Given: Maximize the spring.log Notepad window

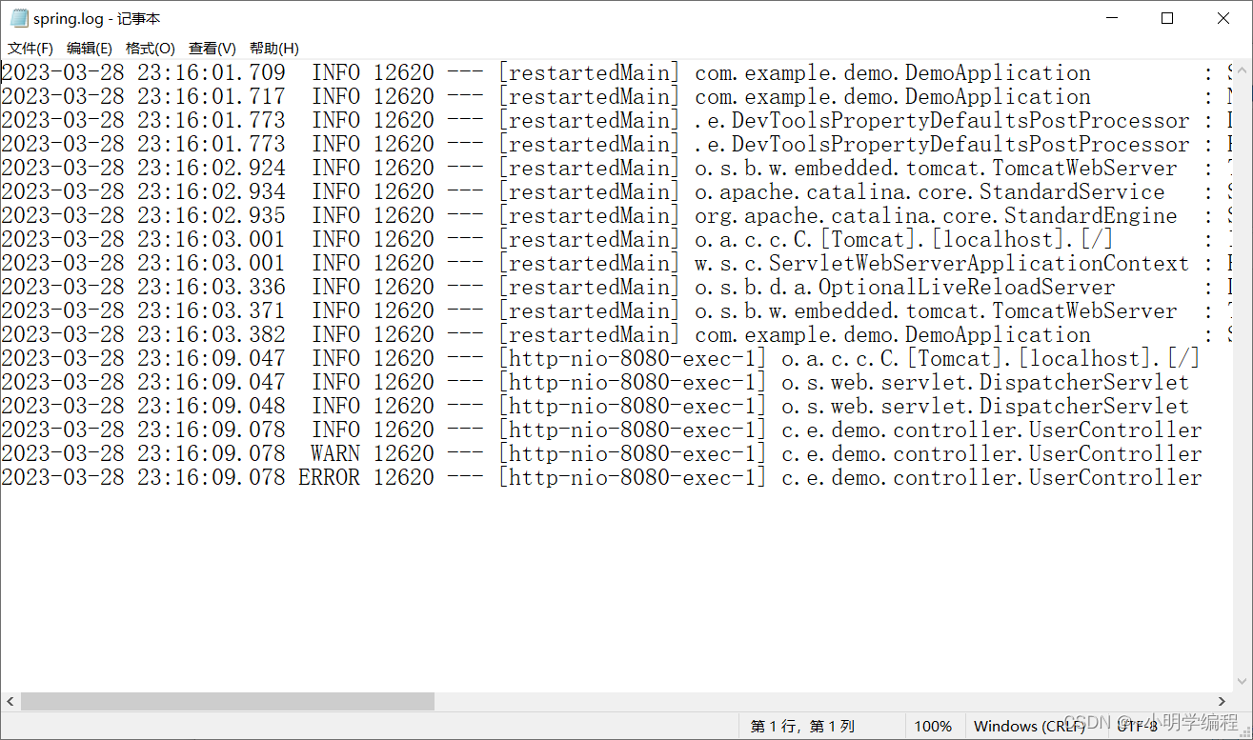Looking at the screenshot, I should click(1167, 18).
